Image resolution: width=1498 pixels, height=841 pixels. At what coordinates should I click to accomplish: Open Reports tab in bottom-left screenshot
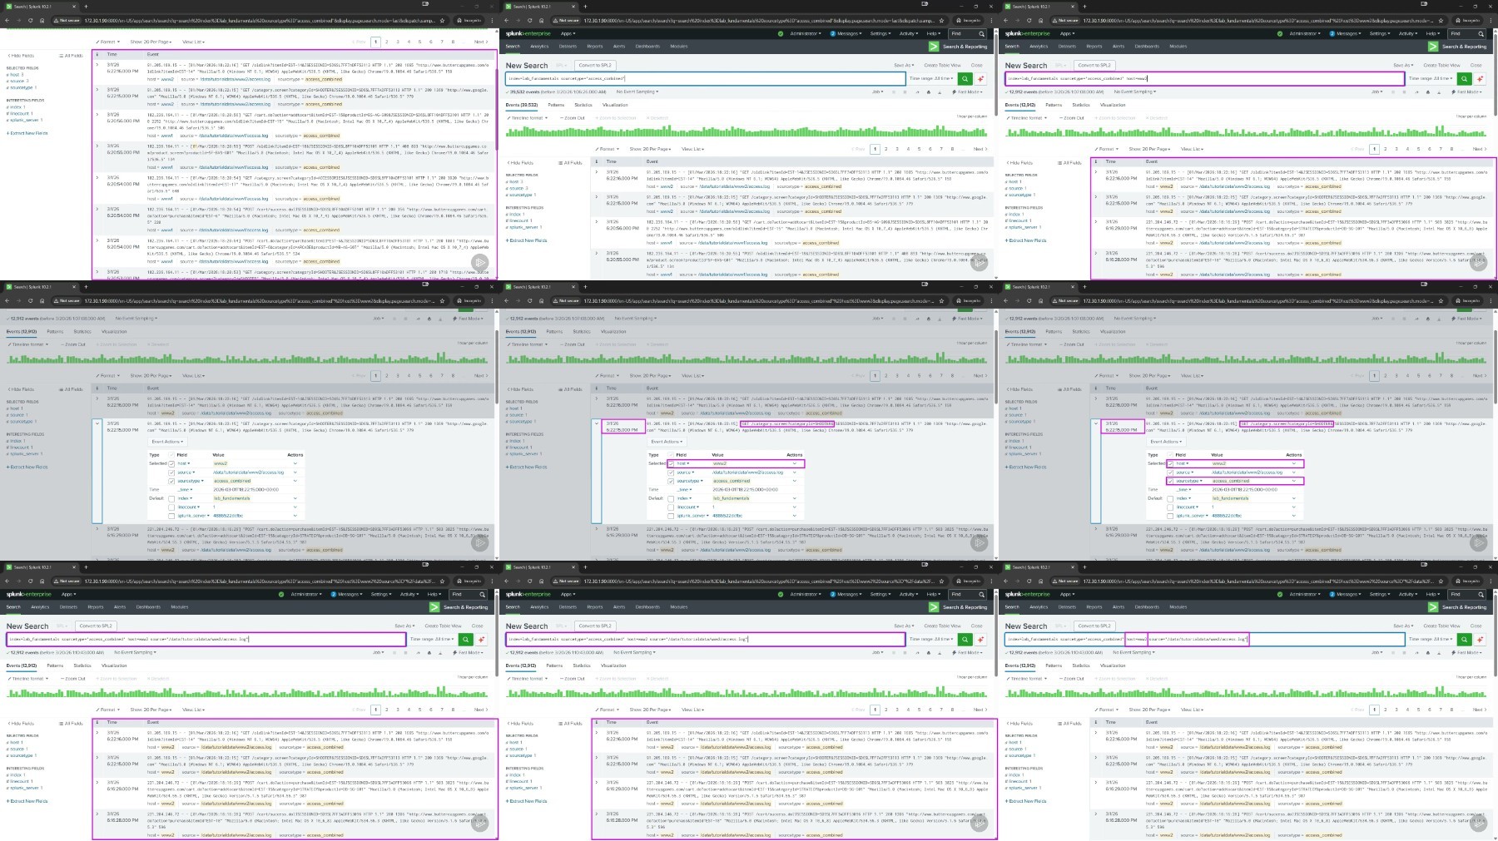click(96, 607)
